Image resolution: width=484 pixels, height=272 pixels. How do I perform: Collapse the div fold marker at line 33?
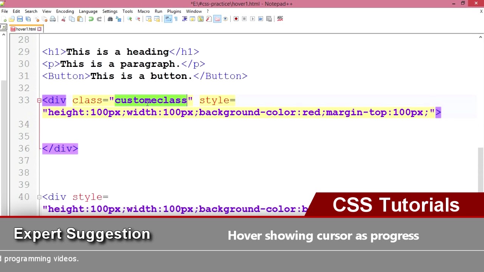pos(39,100)
